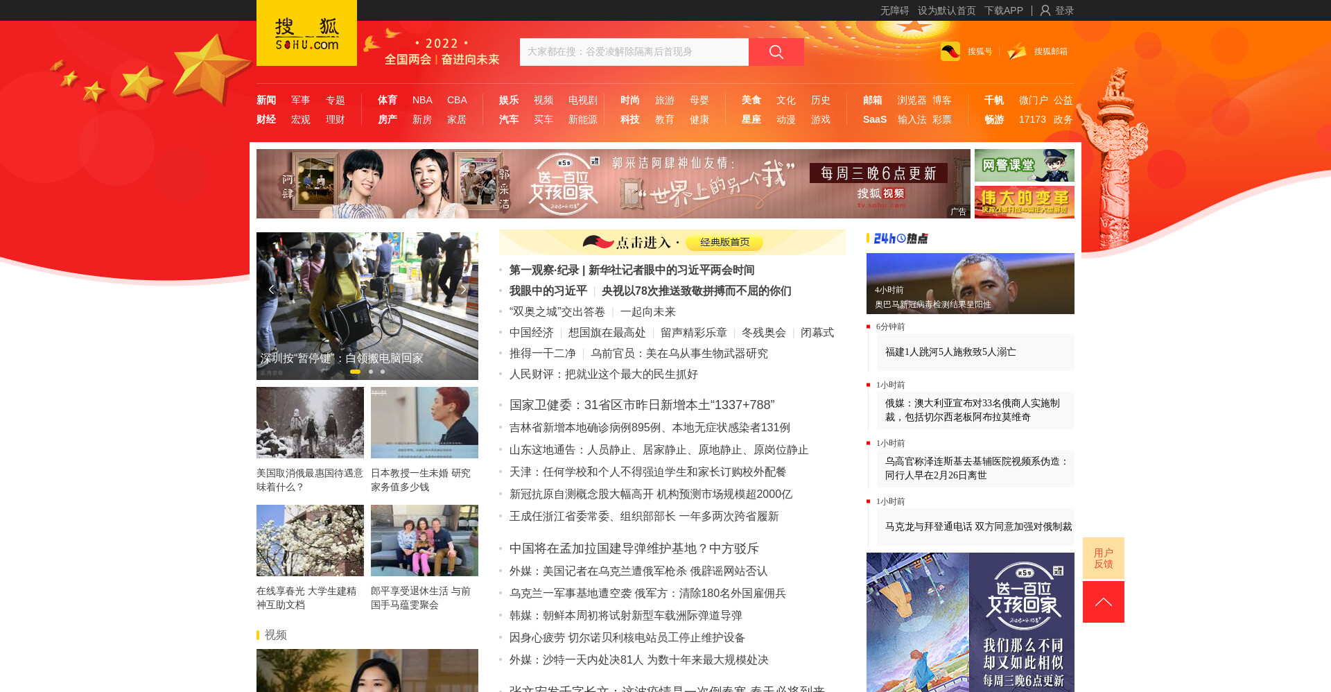Image resolution: width=1331 pixels, height=692 pixels.
Task: Select the second carousel dot indicator
Action: (x=371, y=372)
